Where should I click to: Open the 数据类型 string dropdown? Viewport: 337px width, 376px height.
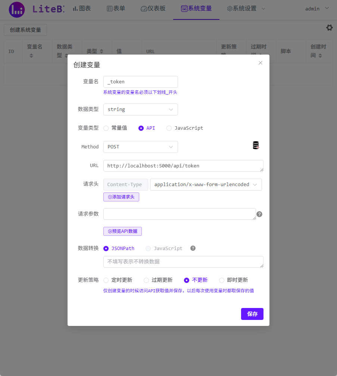pos(140,109)
